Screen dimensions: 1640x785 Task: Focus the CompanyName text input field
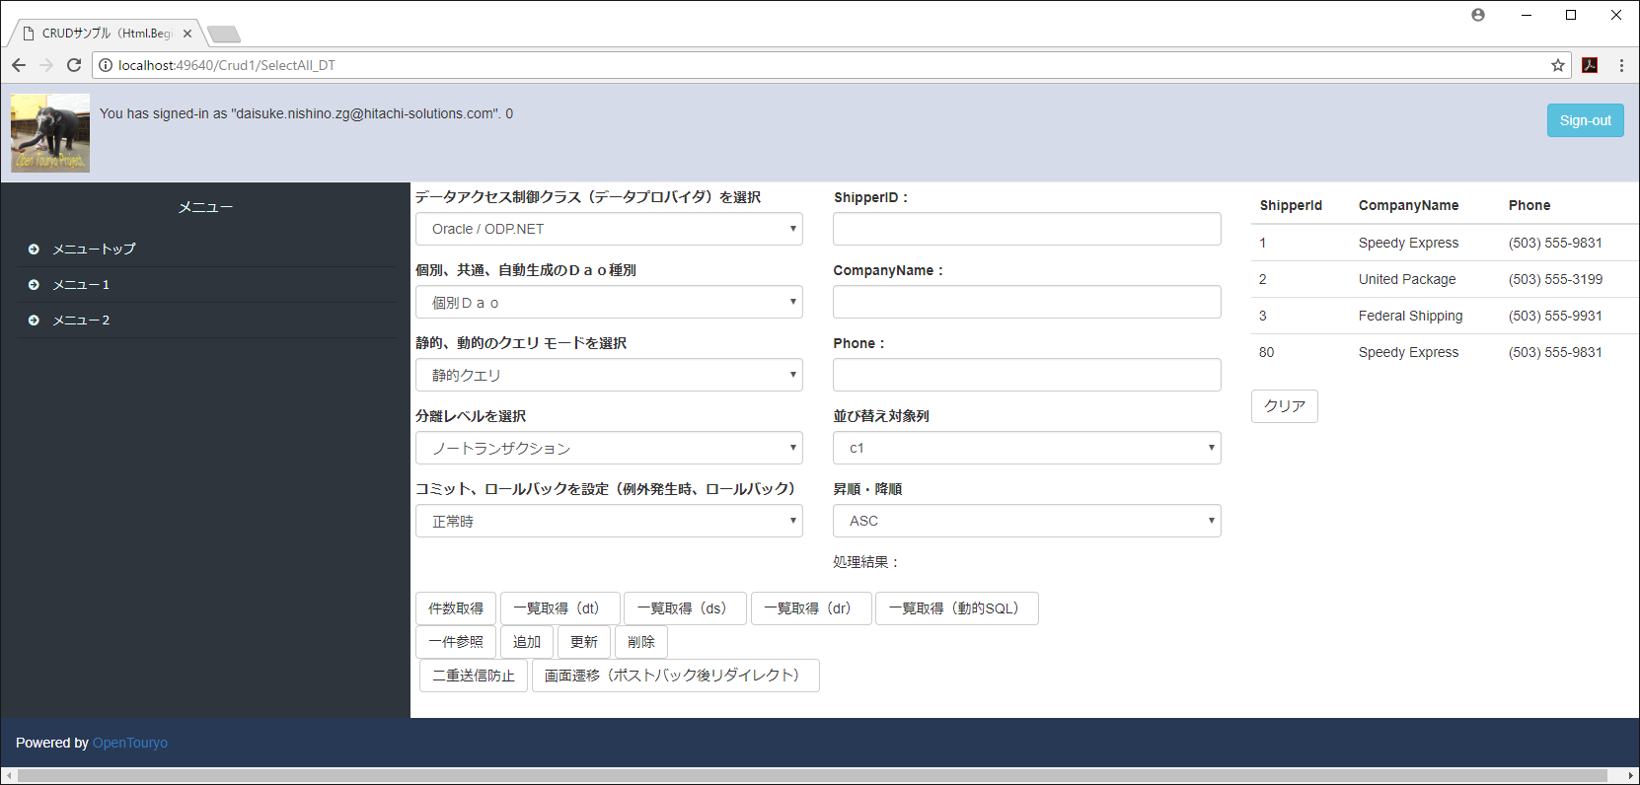pyautogui.click(x=1026, y=302)
